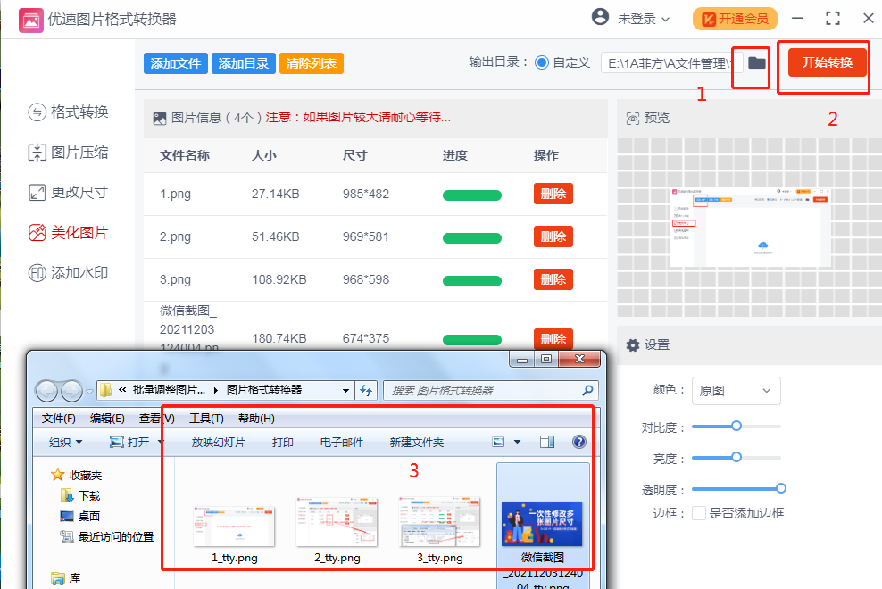The image size is (882, 589).
Task: Click 电子邮件 in explorer toolbar
Action: (342, 442)
